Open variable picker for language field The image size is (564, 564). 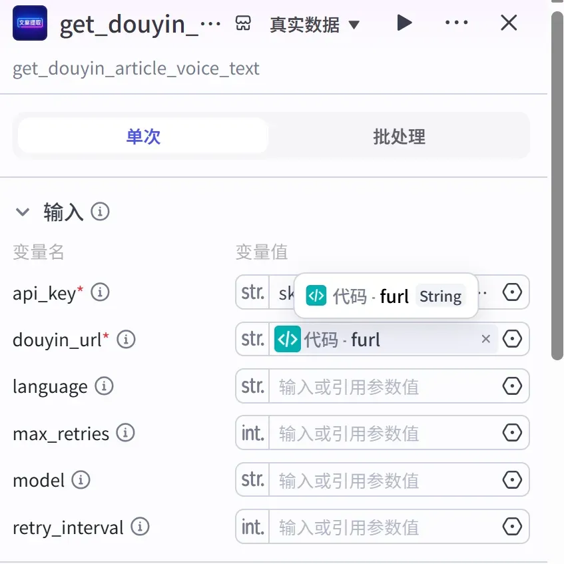tap(512, 386)
